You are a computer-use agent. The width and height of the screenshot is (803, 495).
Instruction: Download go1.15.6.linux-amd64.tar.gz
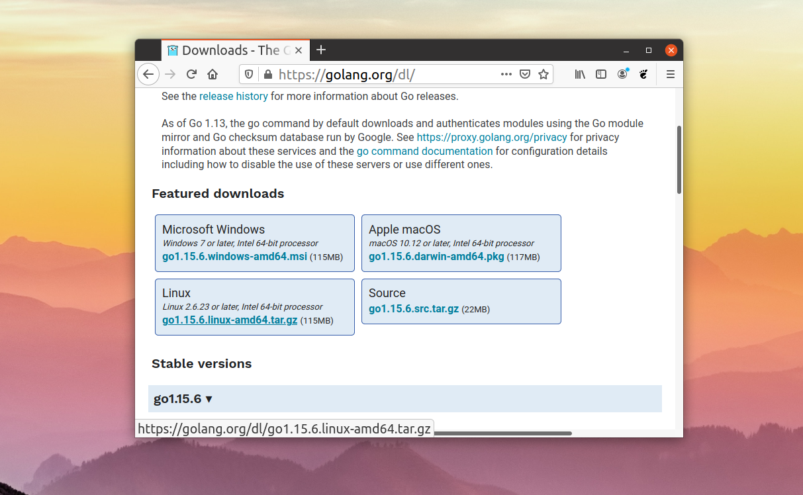coord(230,320)
